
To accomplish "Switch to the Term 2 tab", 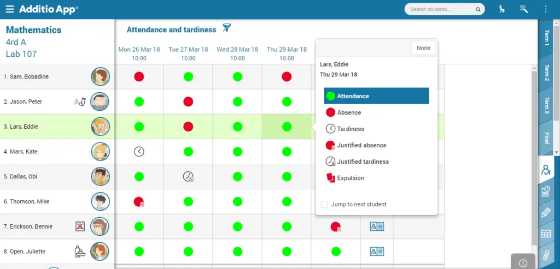I will pyautogui.click(x=546, y=73).
